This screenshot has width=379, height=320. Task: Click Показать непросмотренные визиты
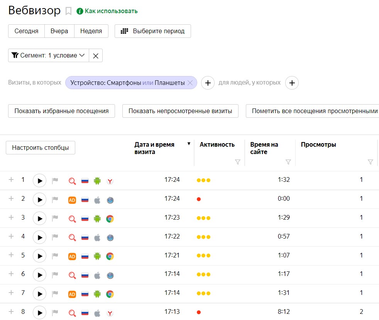pos(180,111)
